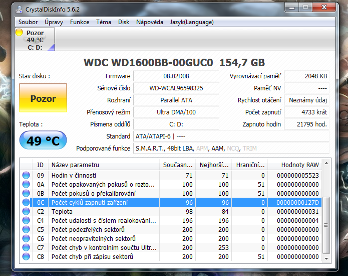The image size is (348, 276).
Task: Open the Úpravy menu
Action: coord(54,22)
